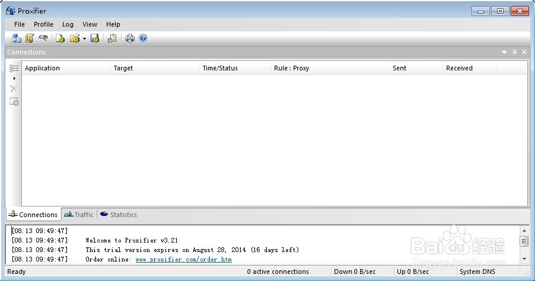Open the View menu
The image size is (535, 281).
click(90, 24)
